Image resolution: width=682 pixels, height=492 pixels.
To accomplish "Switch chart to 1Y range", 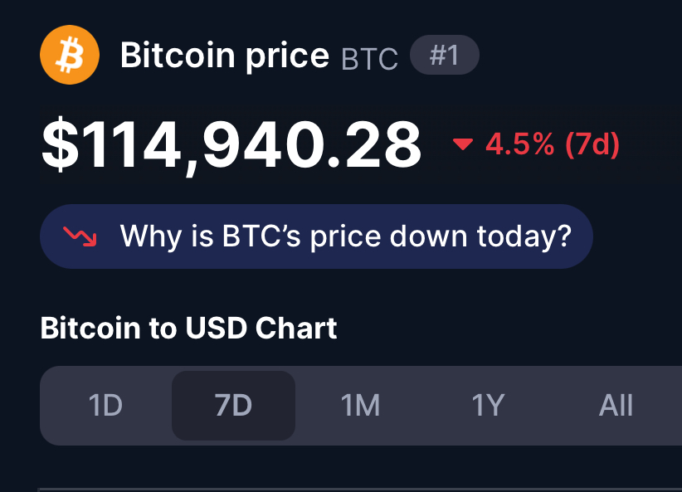I will pyautogui.click(x=489, y=406).
